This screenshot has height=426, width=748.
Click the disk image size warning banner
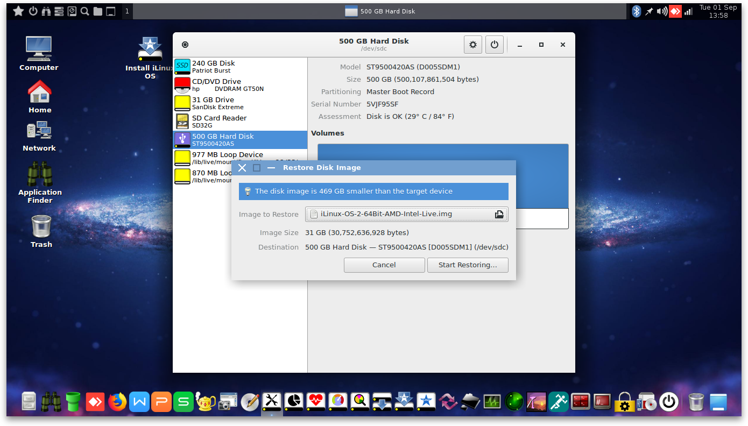(x=373, y=191)
